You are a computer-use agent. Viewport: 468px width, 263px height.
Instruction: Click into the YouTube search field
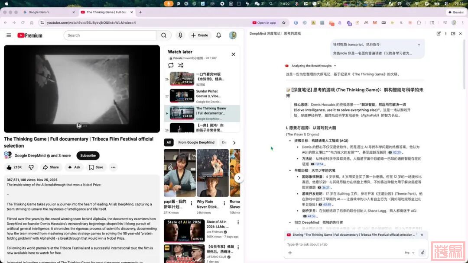tap(110, 35)
